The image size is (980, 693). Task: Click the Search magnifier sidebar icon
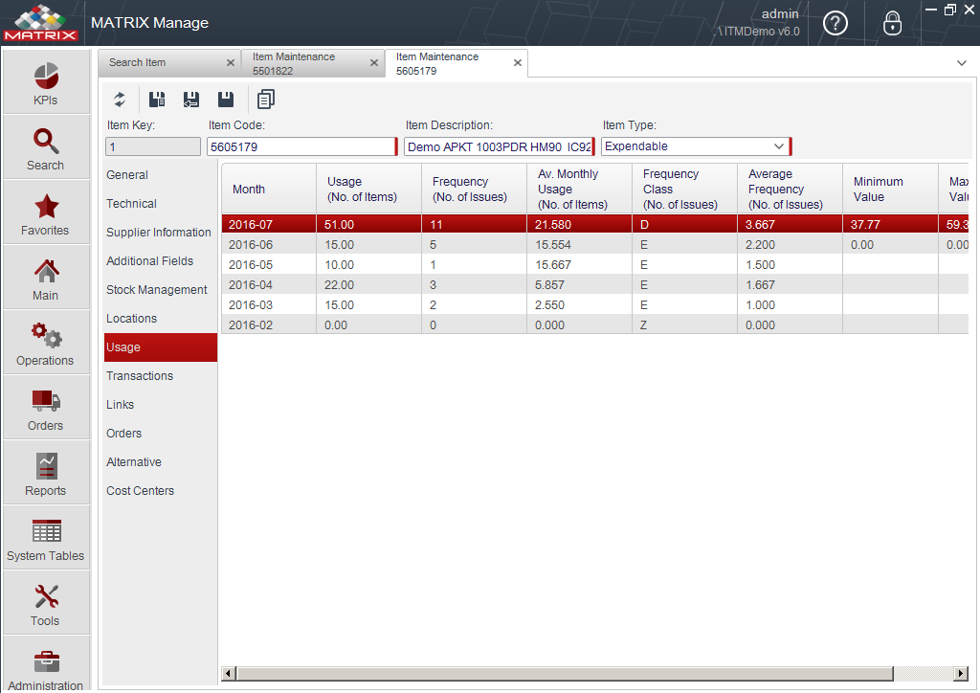[x=46, y=142]
